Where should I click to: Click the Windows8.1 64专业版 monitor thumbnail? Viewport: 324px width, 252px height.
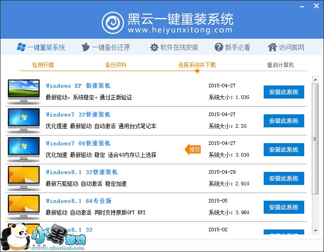pyautogui.click(x=24, y=207)
